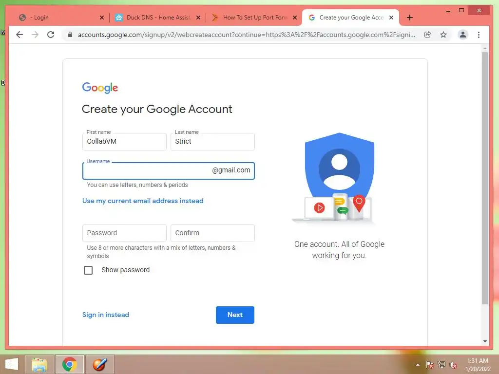Open the Windows Start button
The width and height of the screenshot is (499, 374).
12,364
